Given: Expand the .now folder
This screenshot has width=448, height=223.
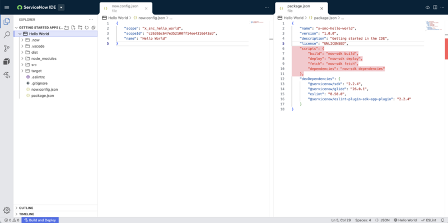Looking at the screenshot, I should [22, 40].
